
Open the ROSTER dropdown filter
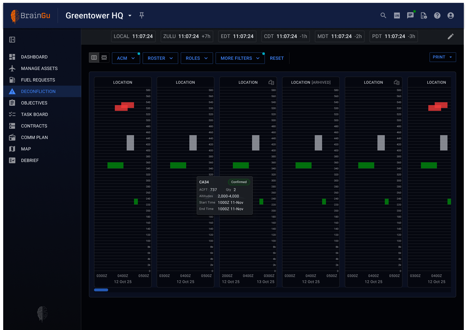[x=160, y=58]
